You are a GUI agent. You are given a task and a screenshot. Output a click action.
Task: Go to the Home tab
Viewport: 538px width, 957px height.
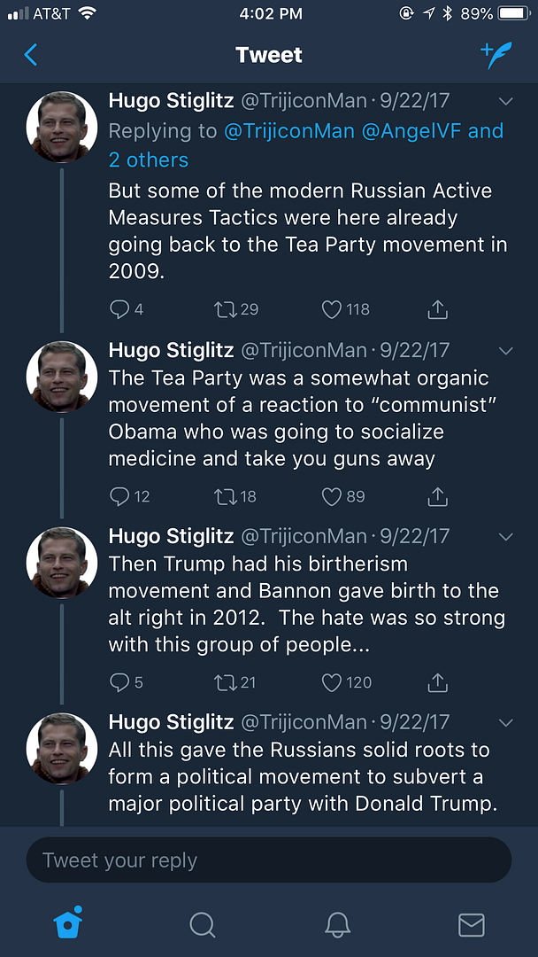coord(68,923)
